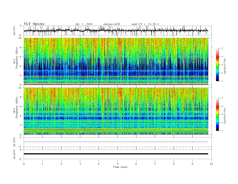Click the "-3" tick on ch.1 colorbar
Image resolution: width=238 pixels, height=184 pixels.
[x=222, y=48]
